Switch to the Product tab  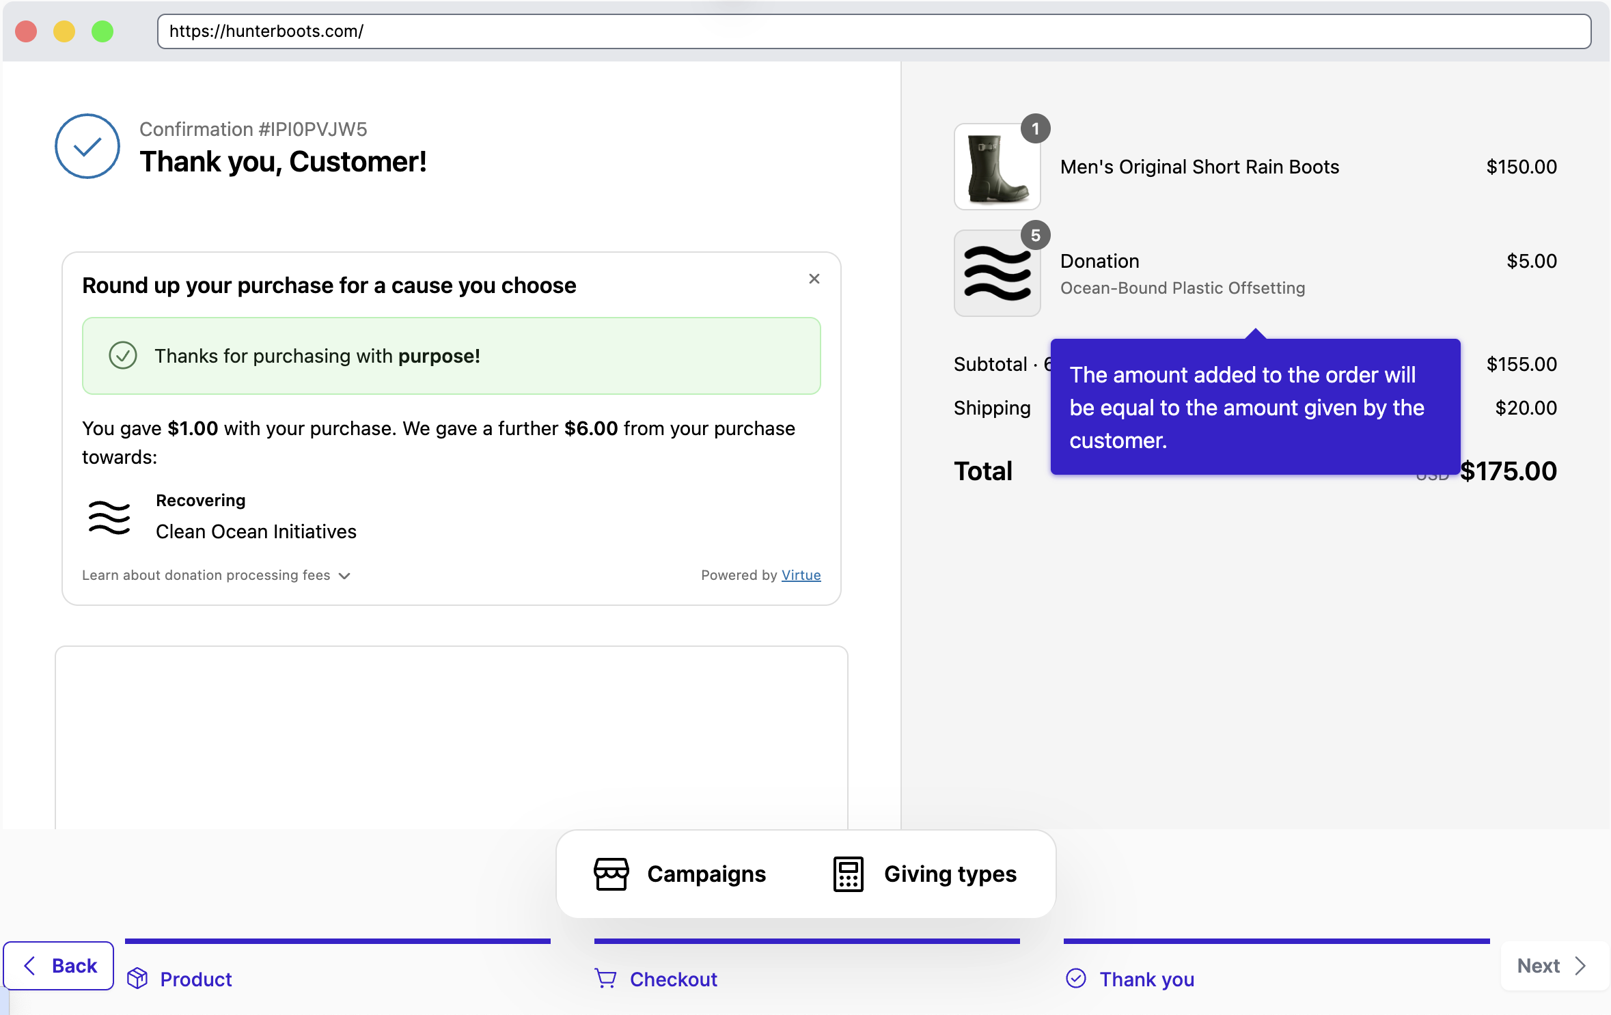195,979
